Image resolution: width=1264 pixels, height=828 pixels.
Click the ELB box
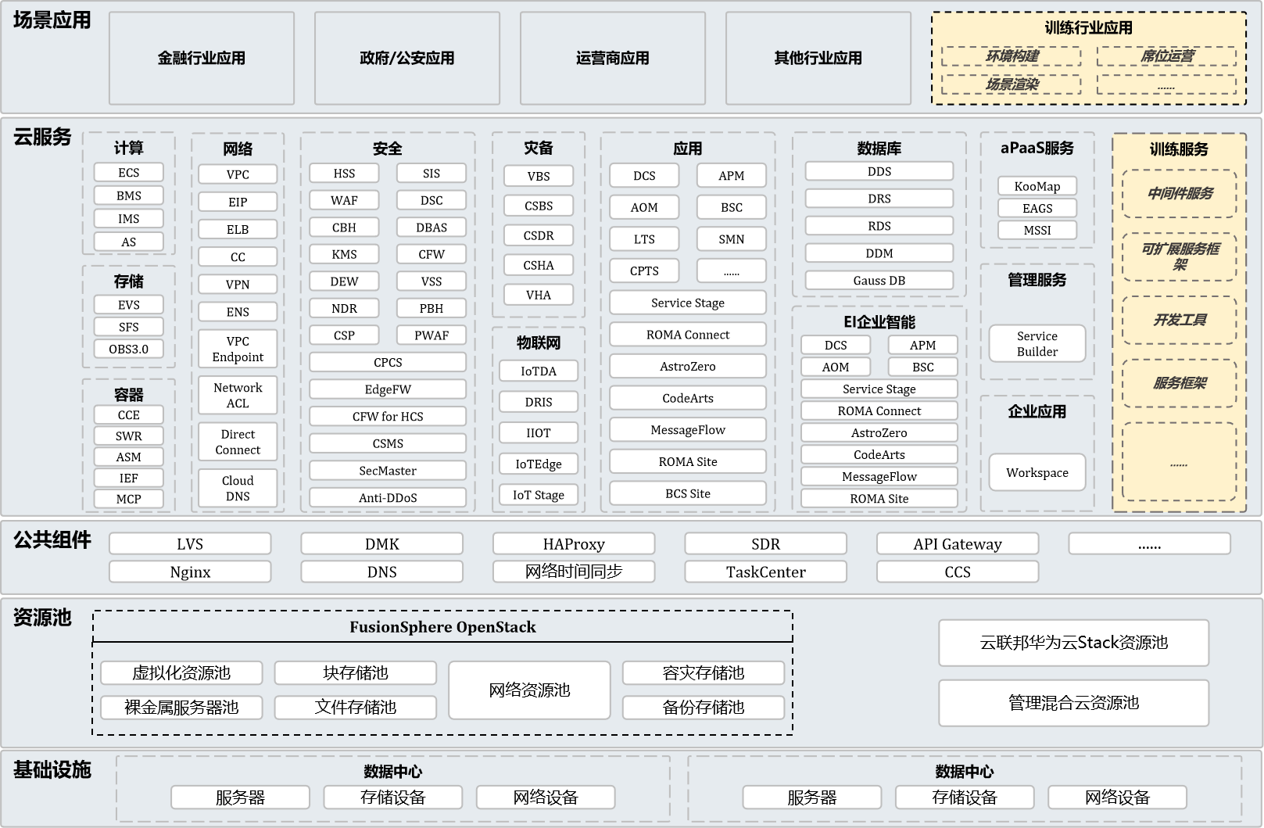click(238, 229)
